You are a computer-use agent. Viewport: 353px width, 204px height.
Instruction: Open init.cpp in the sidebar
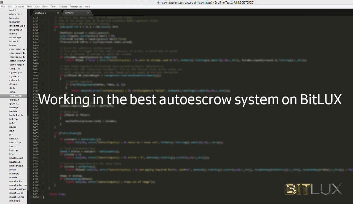point(14,119)
